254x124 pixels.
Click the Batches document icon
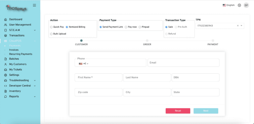6,59
